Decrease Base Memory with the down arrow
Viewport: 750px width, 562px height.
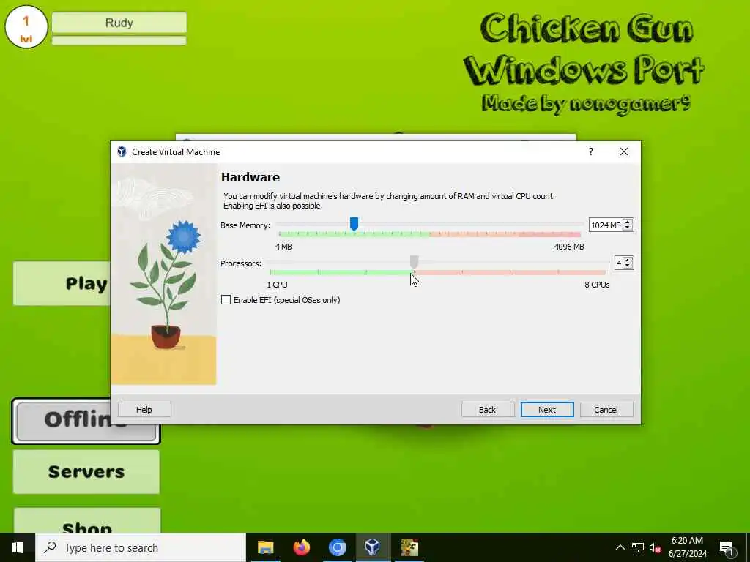[628, 228]
